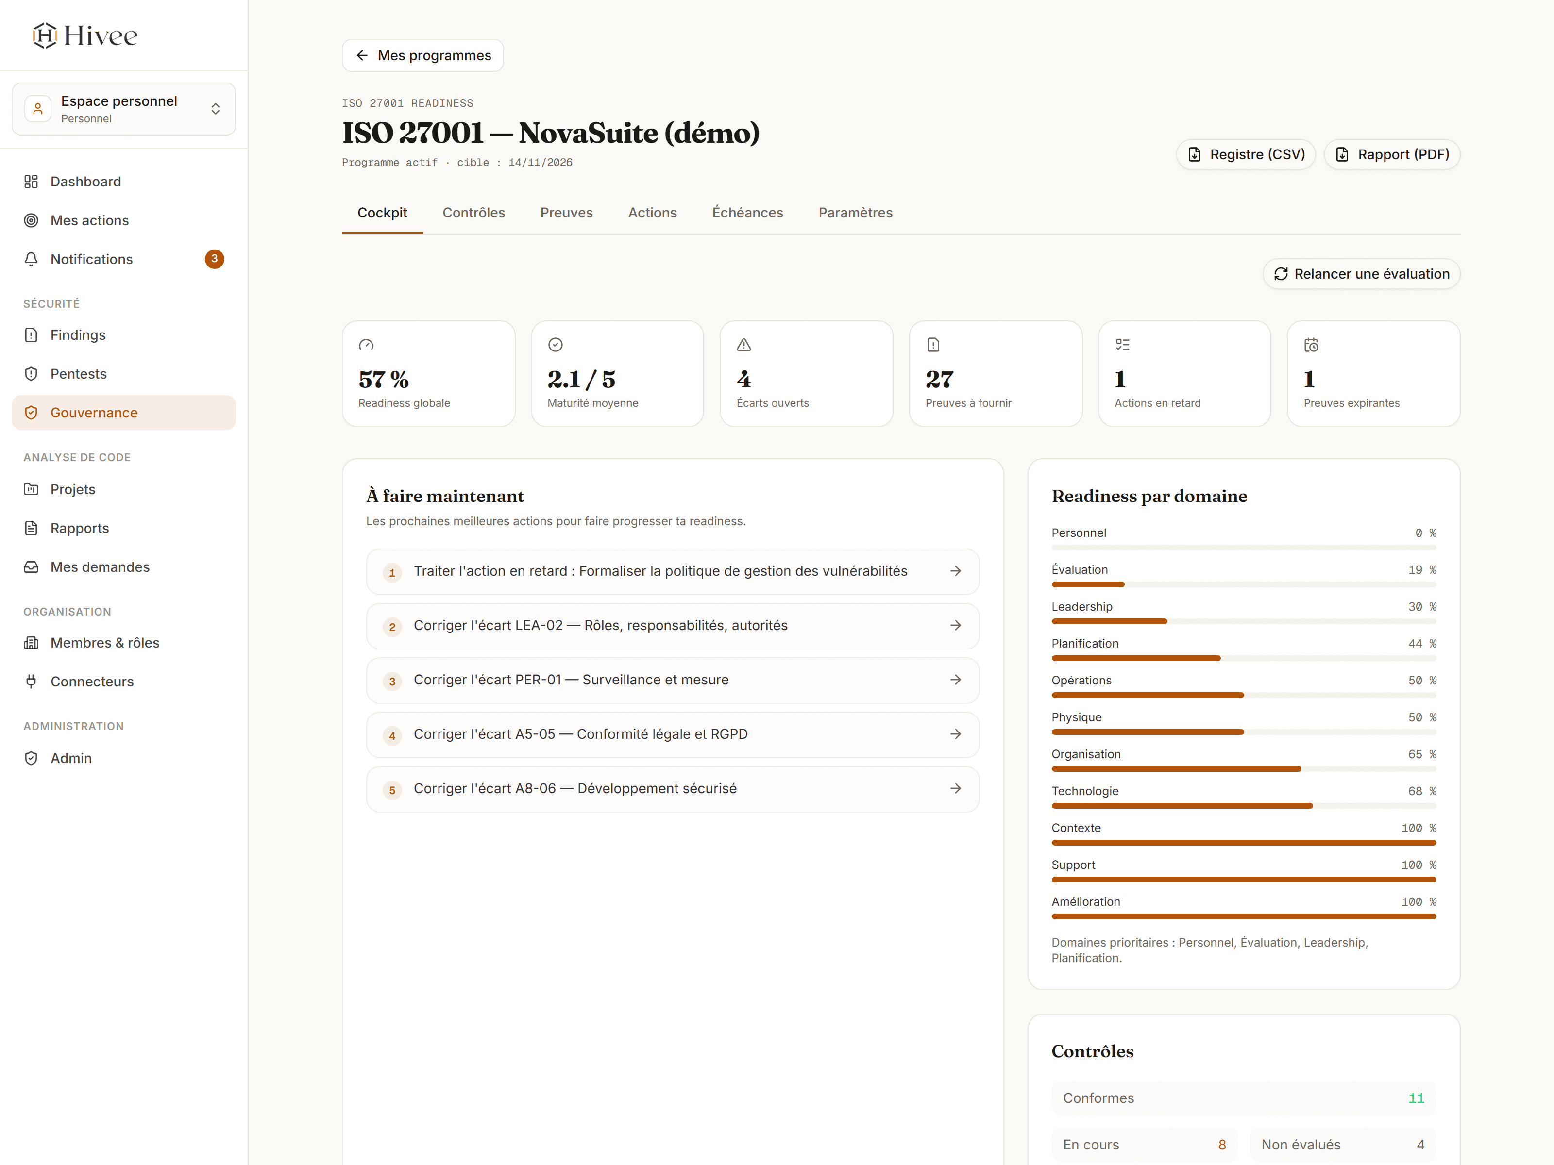Screen dimensions: 1554x1165
Task: Click the Dashboard grid icon
Action: coord(31,182)
